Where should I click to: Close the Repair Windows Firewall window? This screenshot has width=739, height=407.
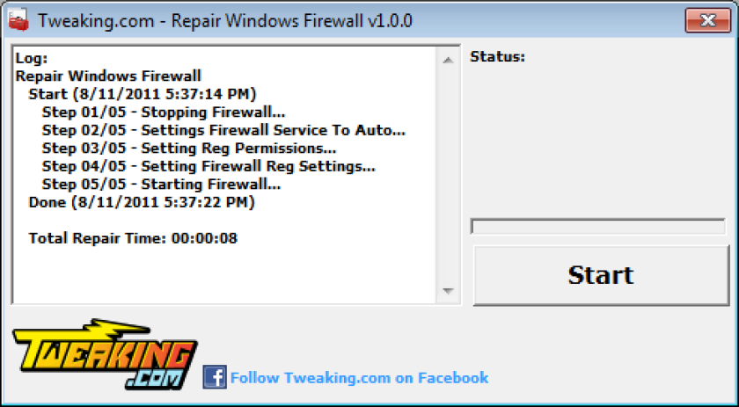(x=708, y=20)
